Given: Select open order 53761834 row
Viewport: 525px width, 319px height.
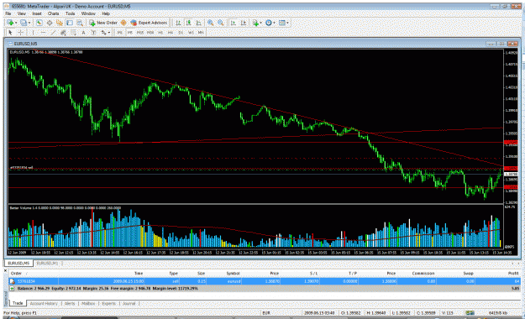Looking at the screenshot, I should 265,281.
